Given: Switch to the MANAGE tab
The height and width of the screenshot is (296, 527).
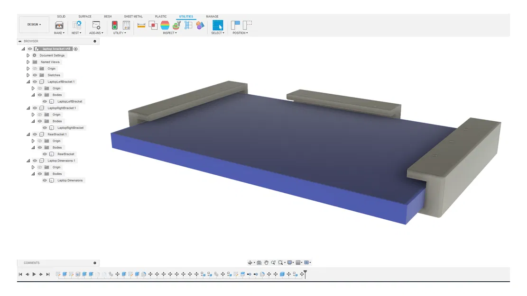Looking at the screenshot, I should point(212,17).
